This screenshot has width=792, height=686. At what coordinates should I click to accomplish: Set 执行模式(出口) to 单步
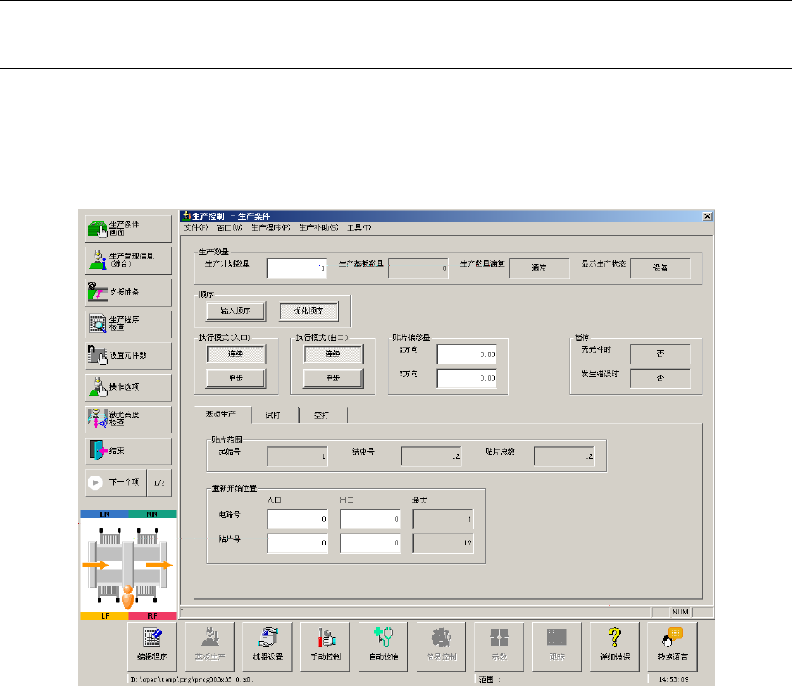pos(332,378)
